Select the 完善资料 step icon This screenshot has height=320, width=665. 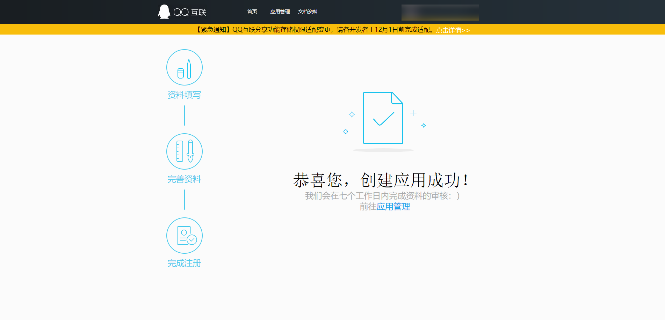coord(184,151)
